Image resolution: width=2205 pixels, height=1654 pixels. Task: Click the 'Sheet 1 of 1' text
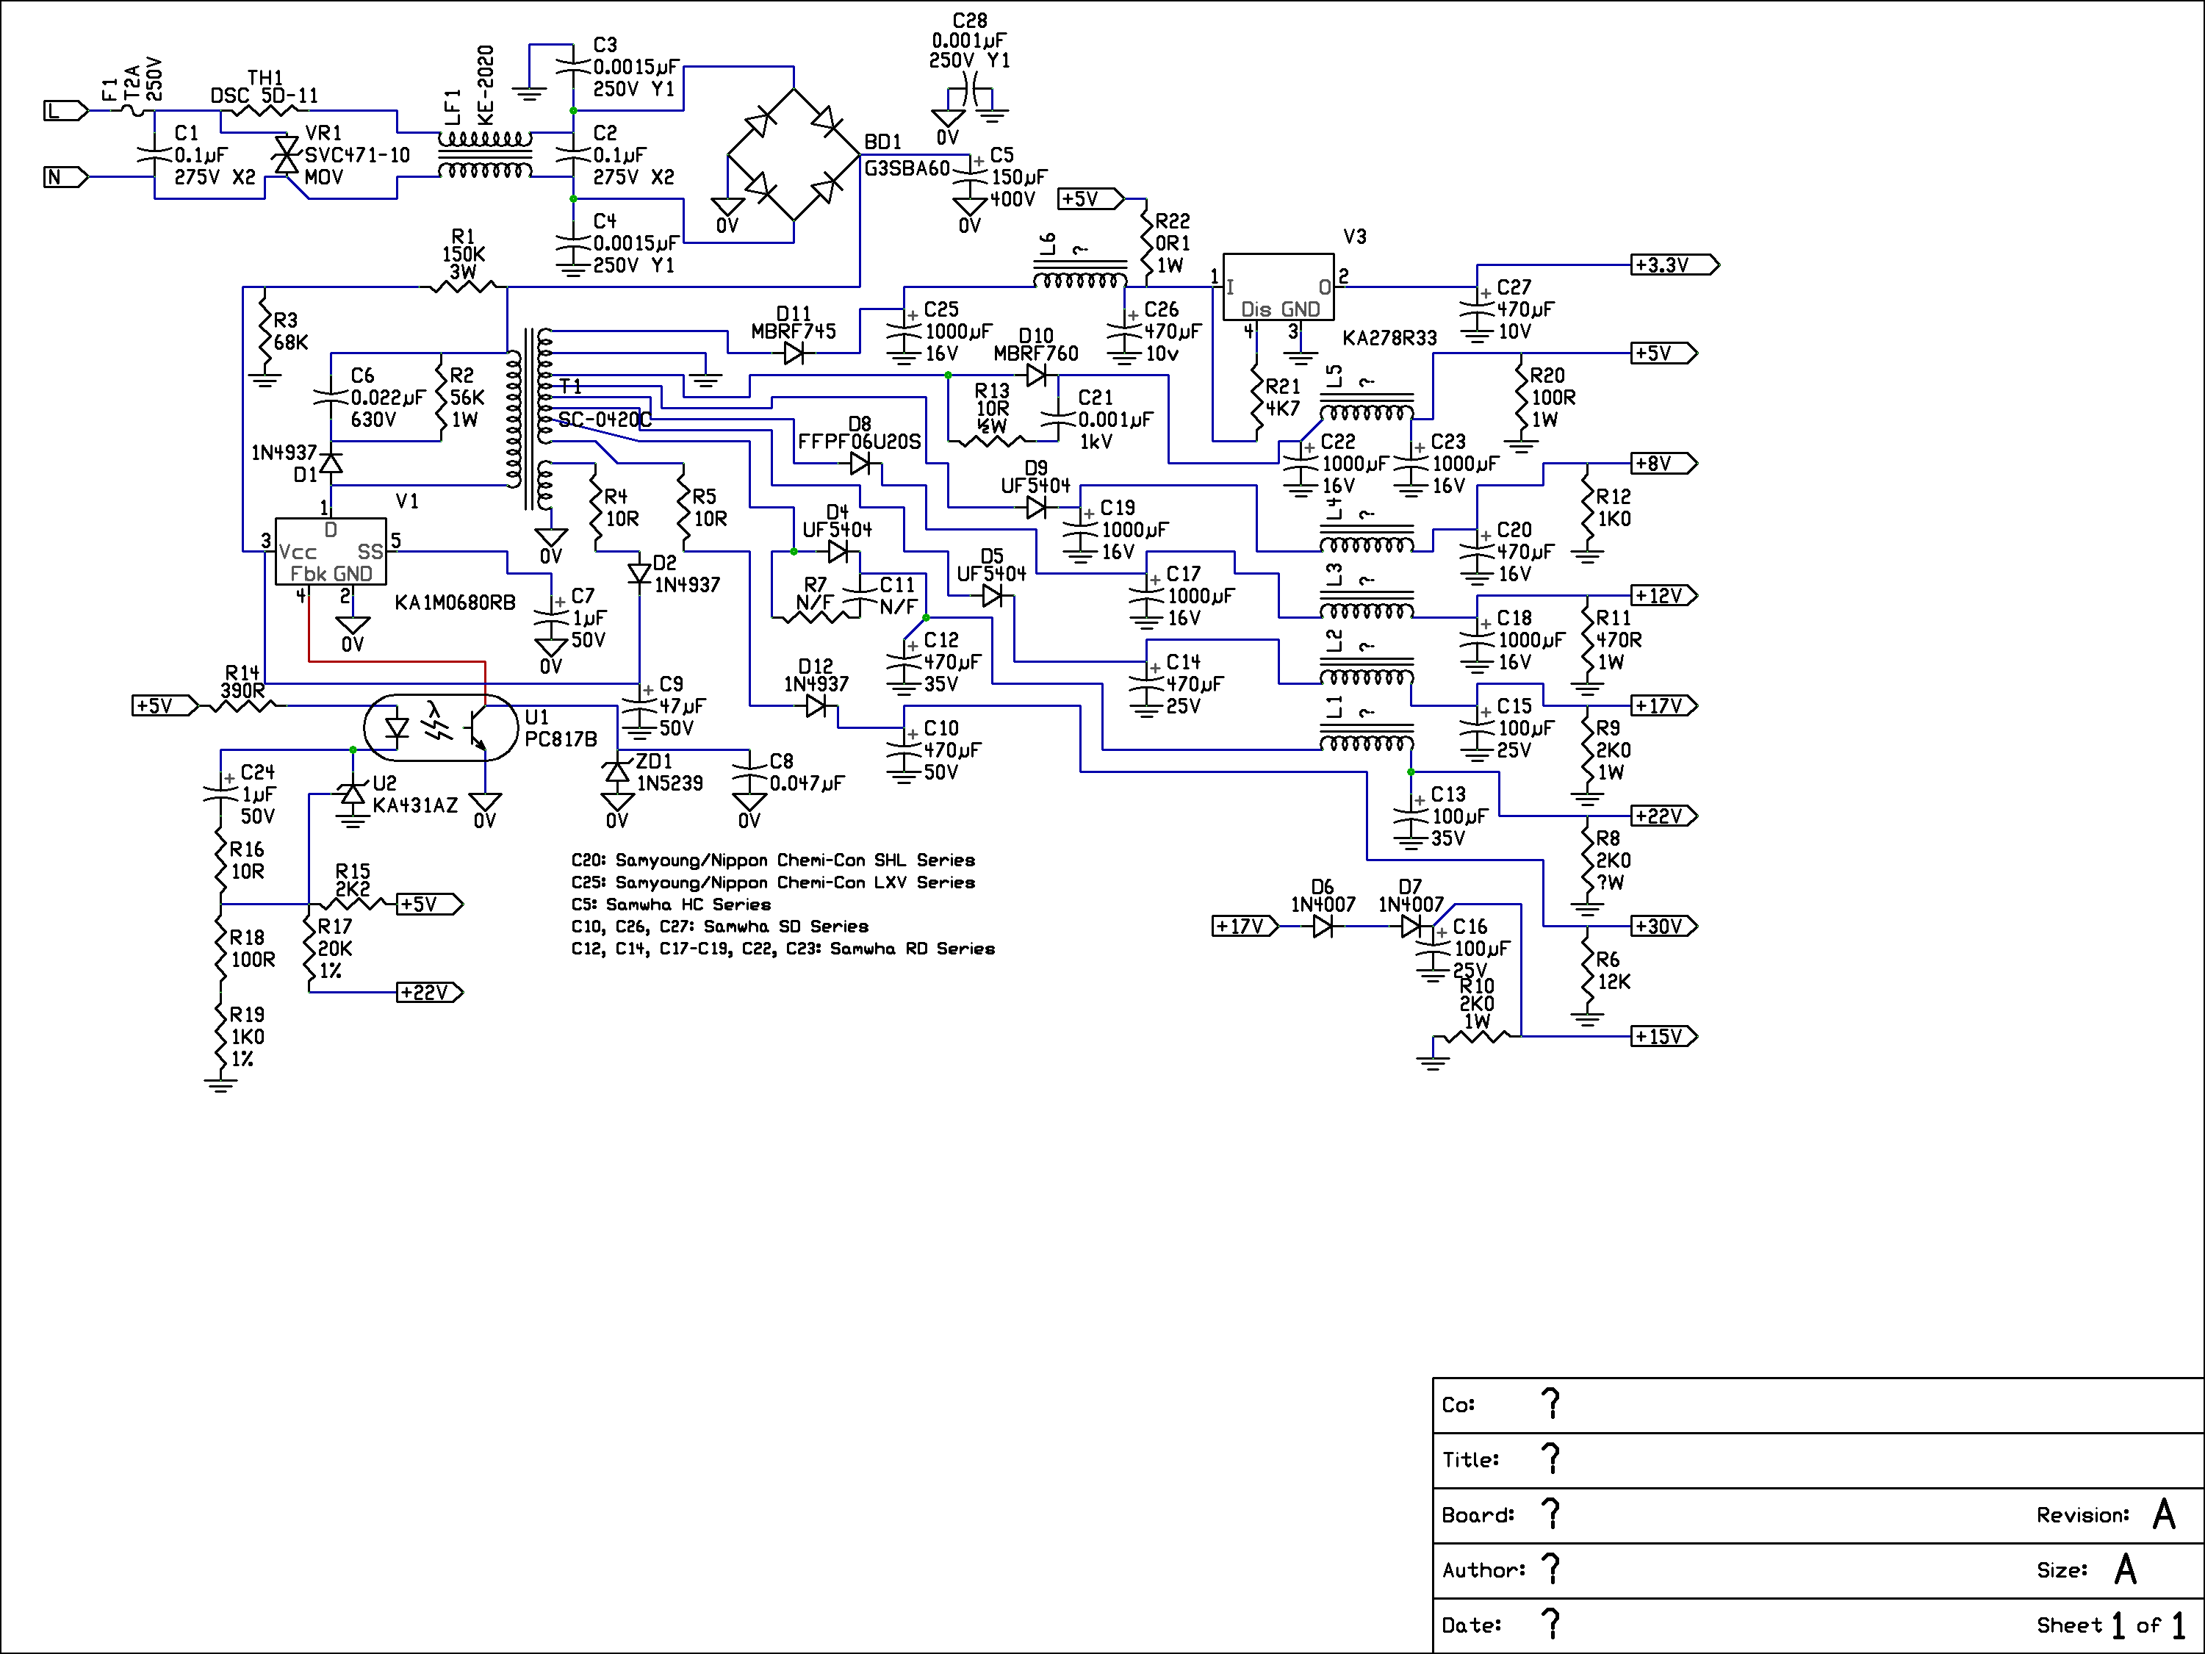pos(2111,1626)
